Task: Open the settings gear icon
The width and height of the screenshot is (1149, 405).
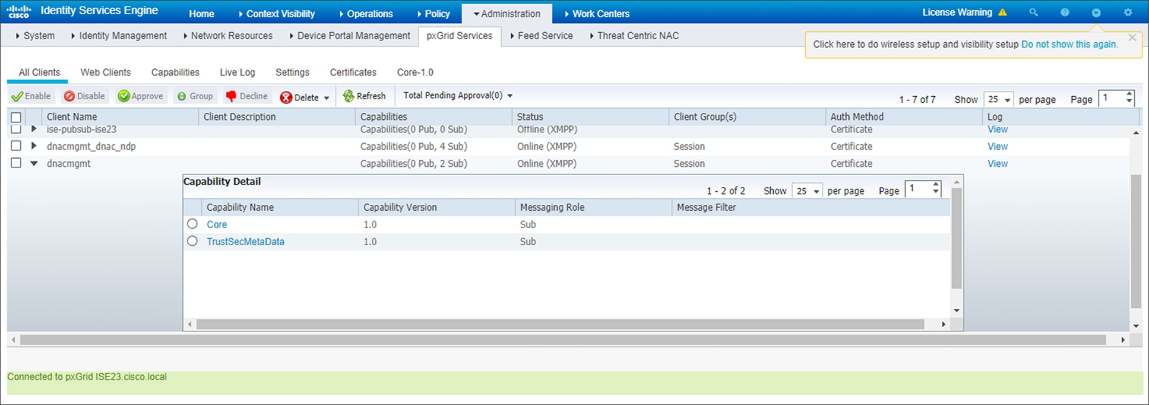Action: [1128, 12]
